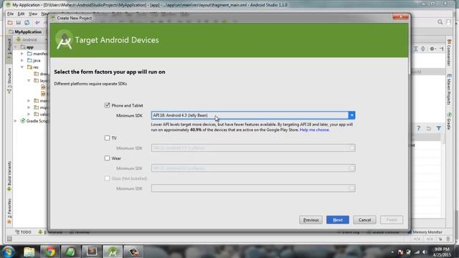The width and height of the screenshot is (459, 258).
Task: Collapse the app node in project tree
Action: 16,47
